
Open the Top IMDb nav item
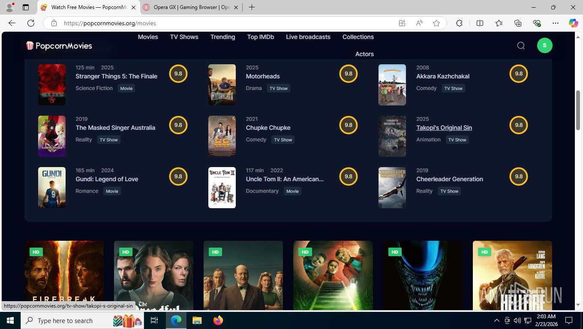click(261, 37)
